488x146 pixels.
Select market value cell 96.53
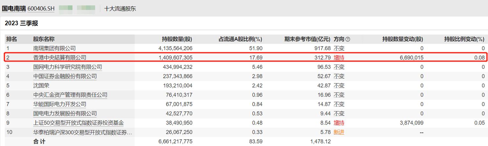(x=324, y=67)
